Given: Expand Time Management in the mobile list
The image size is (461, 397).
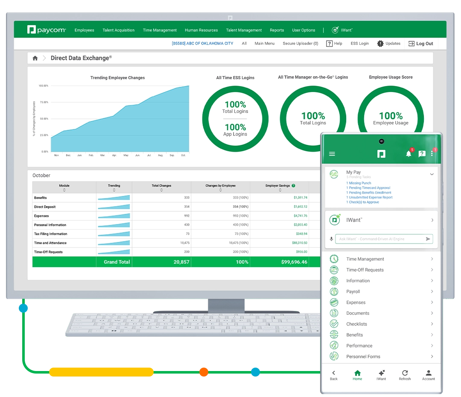Looking at the screenshot, I should point(432,259).
